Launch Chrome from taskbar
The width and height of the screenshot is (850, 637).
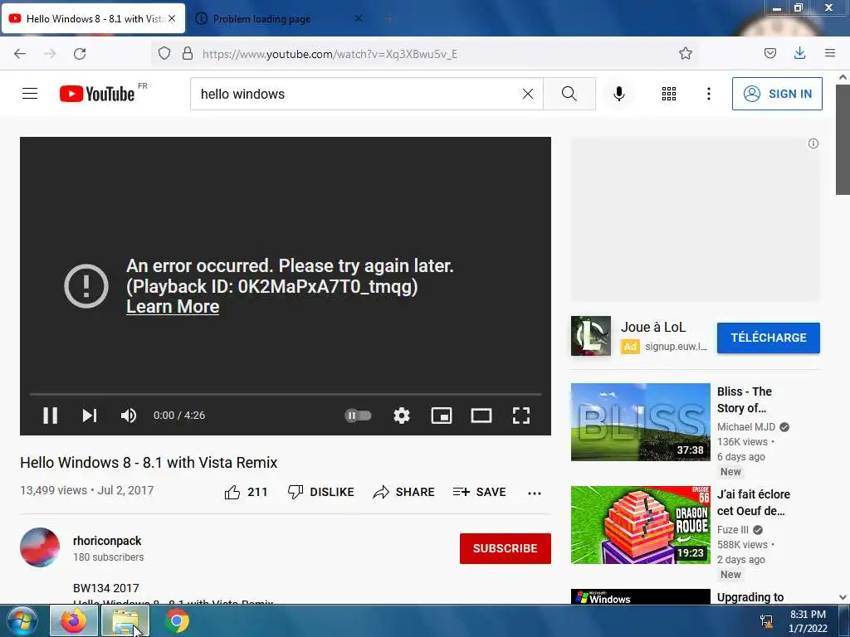(x=177, y=620)
